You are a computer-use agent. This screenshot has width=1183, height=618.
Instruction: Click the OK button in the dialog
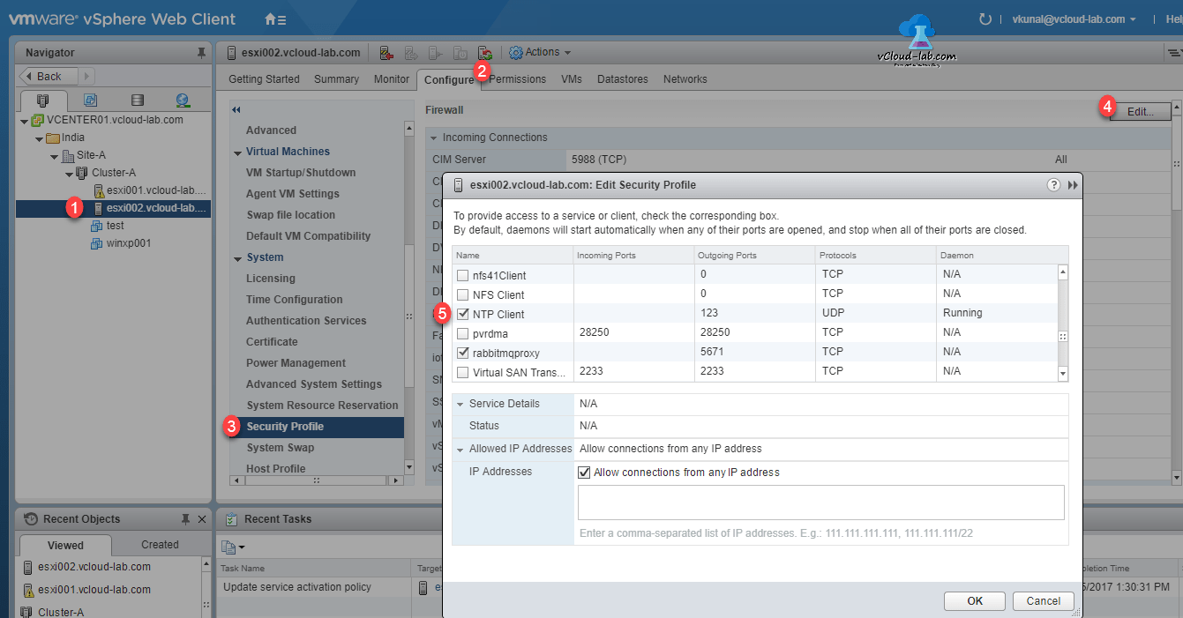point(974,600)
